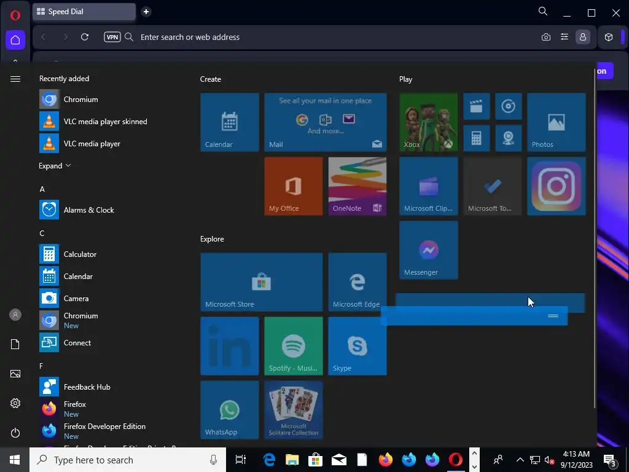Launch the Skype tile
The width and height of the screenshot is (629, 472).
pos(357,346)
